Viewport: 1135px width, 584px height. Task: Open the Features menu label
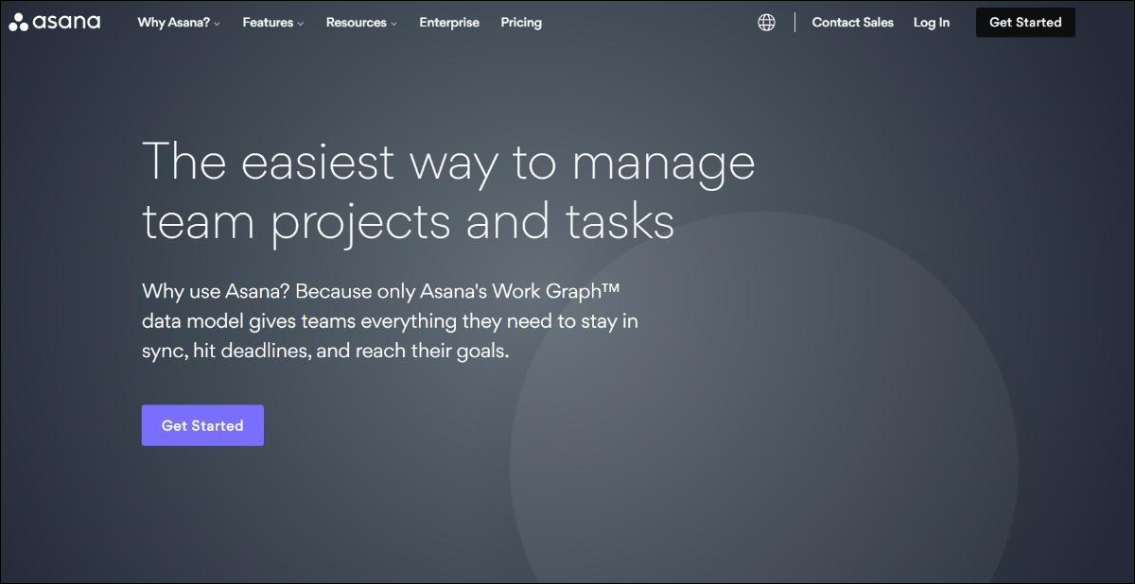tap(268, 23)
